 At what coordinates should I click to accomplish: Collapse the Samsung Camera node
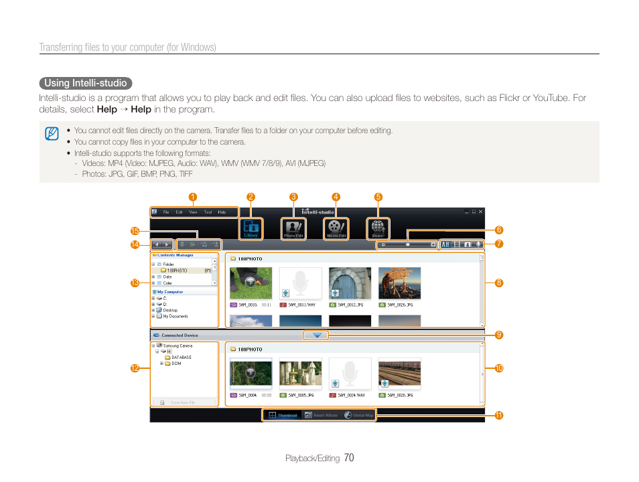click(153, 345)
